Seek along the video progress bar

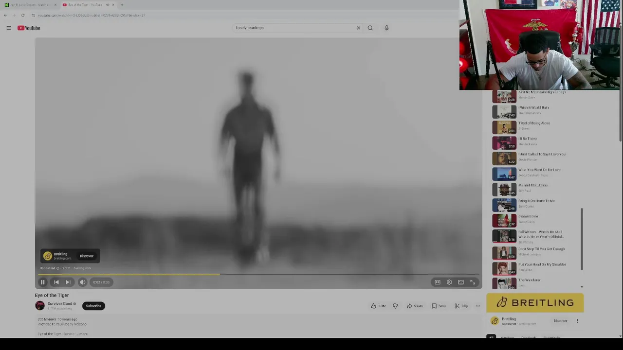click(258, 275)
